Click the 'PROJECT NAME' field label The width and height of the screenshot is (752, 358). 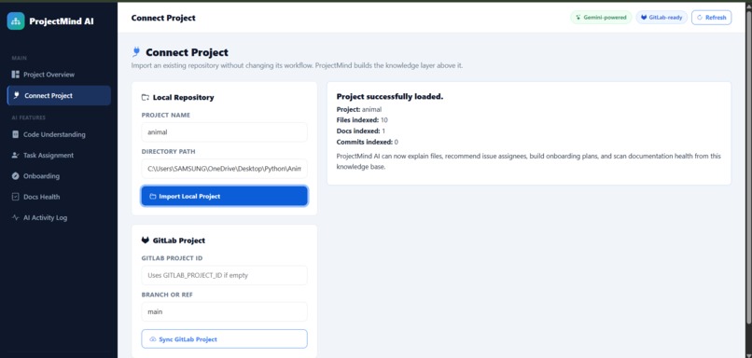pos(166,115)
